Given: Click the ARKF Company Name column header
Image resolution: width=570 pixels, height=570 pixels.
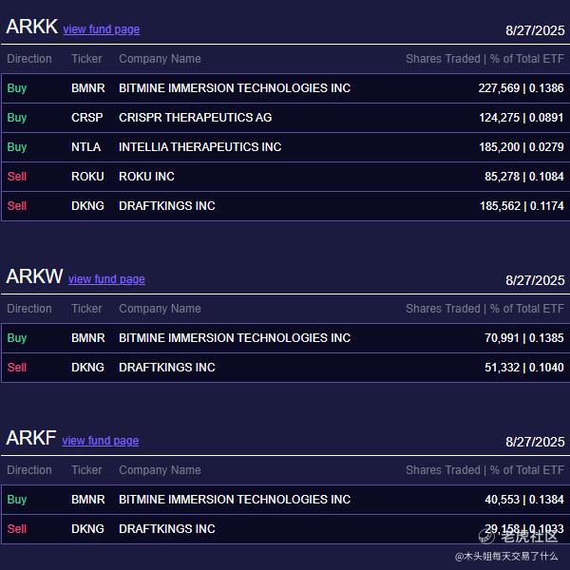Looking at the screenshot, I should 160,470.
